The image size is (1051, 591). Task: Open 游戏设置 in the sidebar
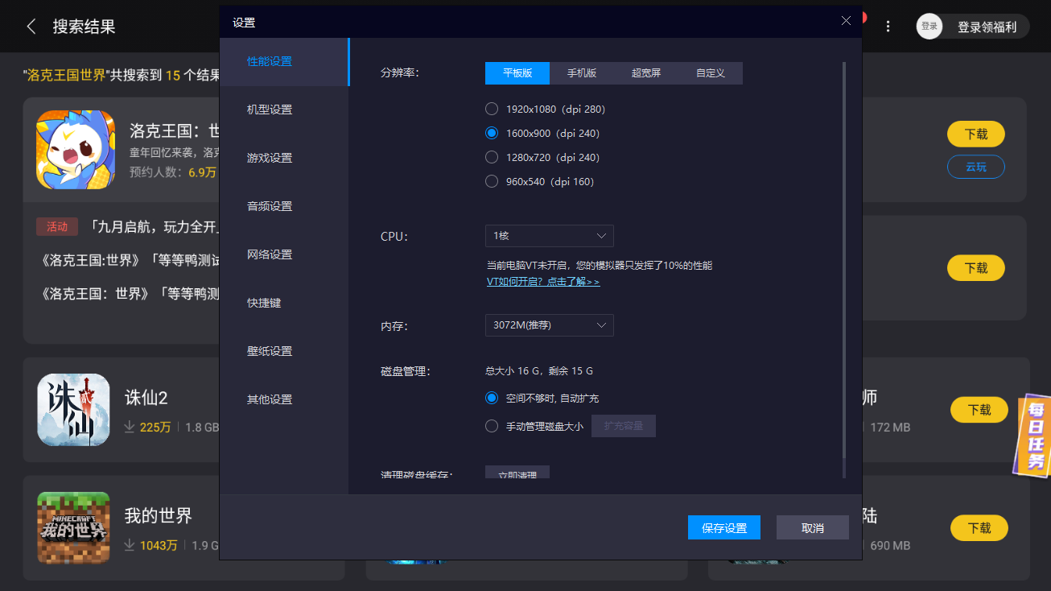tap(285, 158)
